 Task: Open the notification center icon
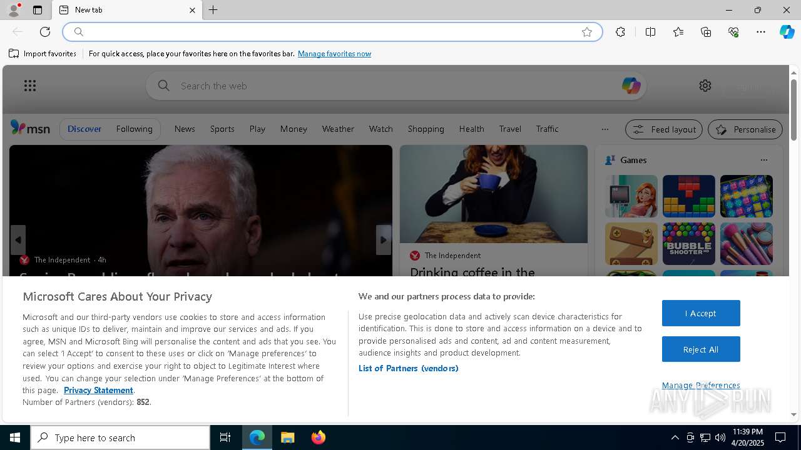[780, 437]
